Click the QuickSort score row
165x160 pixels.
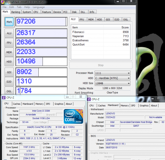[101, 44]
